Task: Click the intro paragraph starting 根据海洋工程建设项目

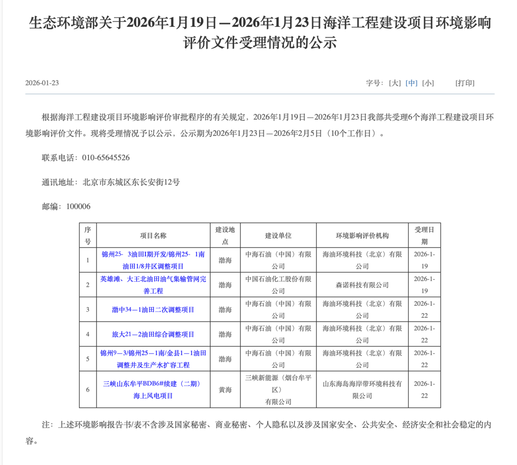Action: tap(259, 125)
